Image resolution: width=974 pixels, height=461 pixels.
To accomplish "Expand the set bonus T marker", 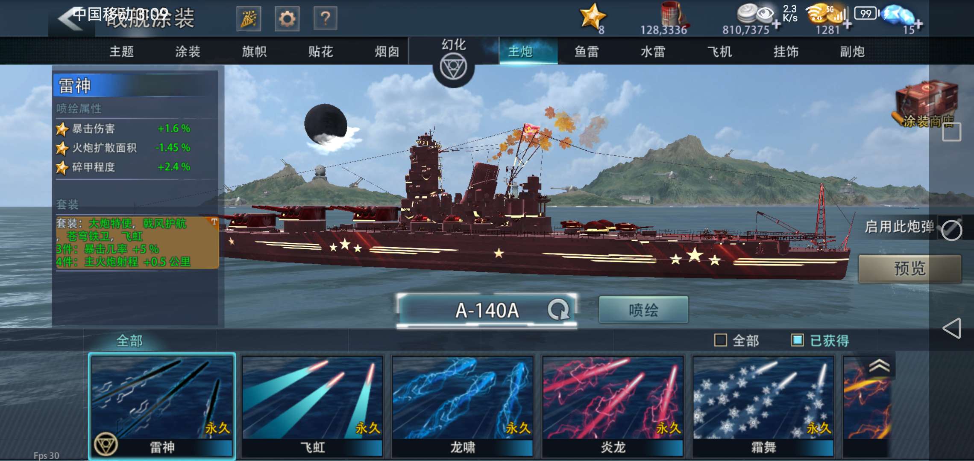I will 214,222.
